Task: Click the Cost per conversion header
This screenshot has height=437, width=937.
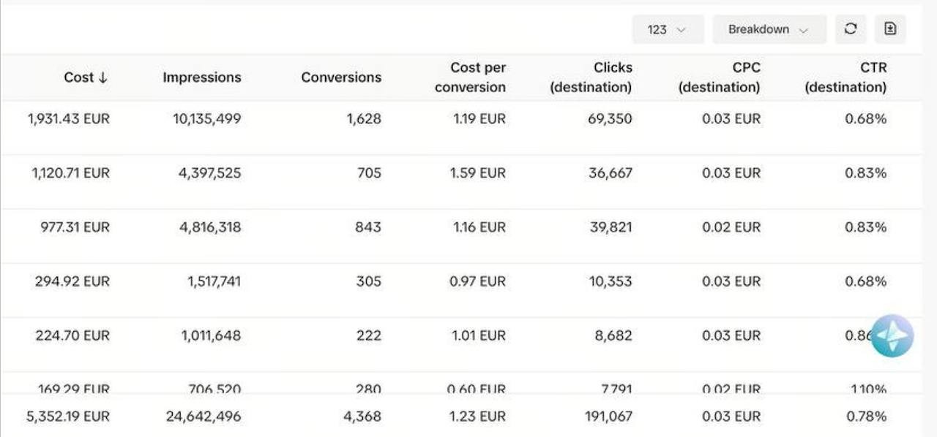Action: [470, 77]
